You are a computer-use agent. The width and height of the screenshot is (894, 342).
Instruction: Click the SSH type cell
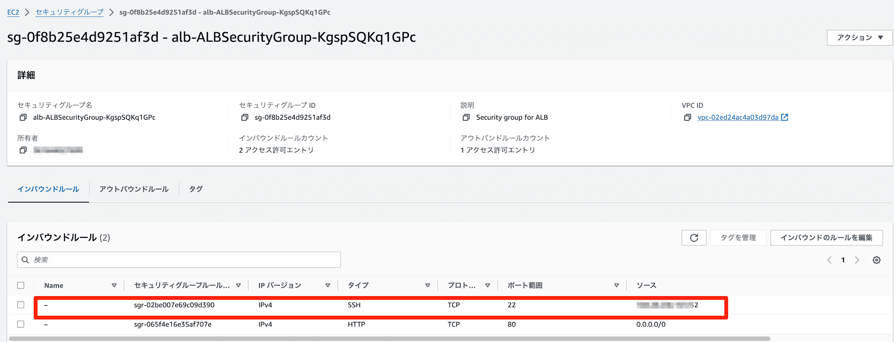tap(354, 305)
